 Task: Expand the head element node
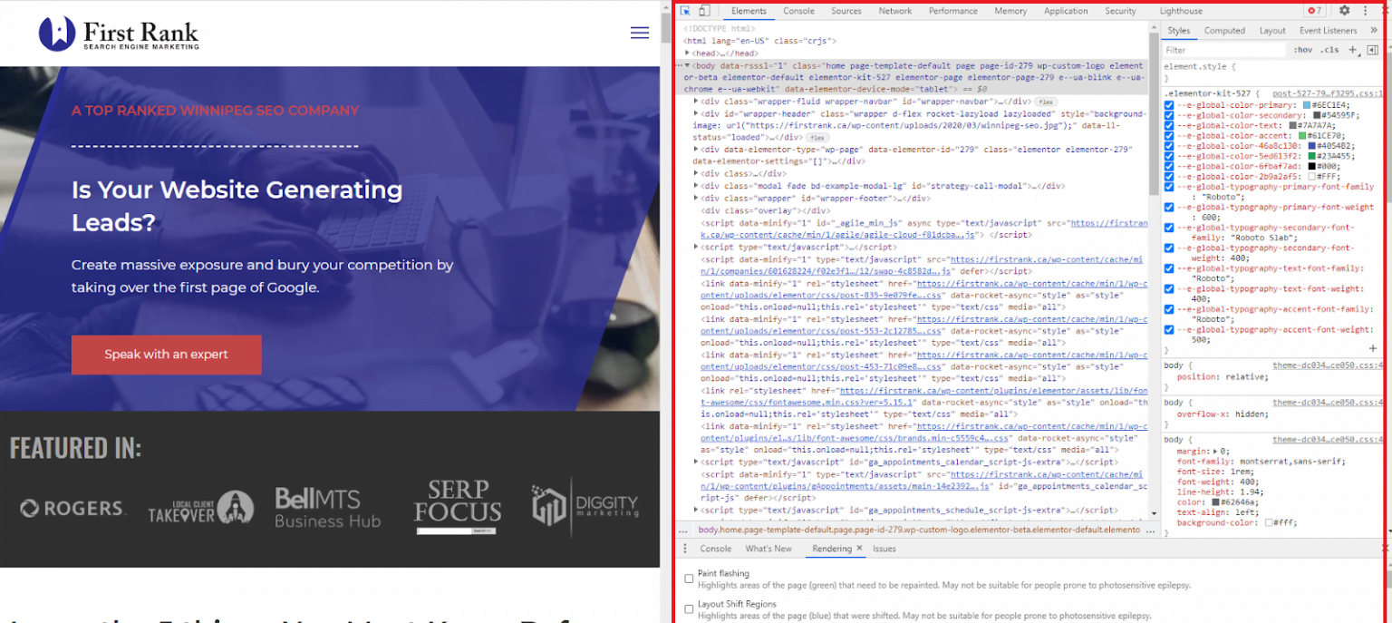(689, 54)
